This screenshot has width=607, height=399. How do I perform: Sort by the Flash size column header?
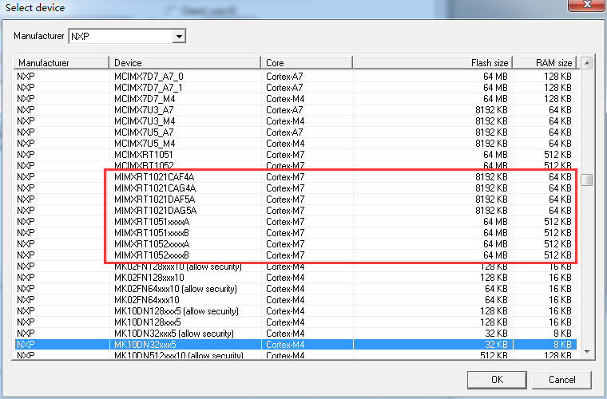click(x=433, y=62)
